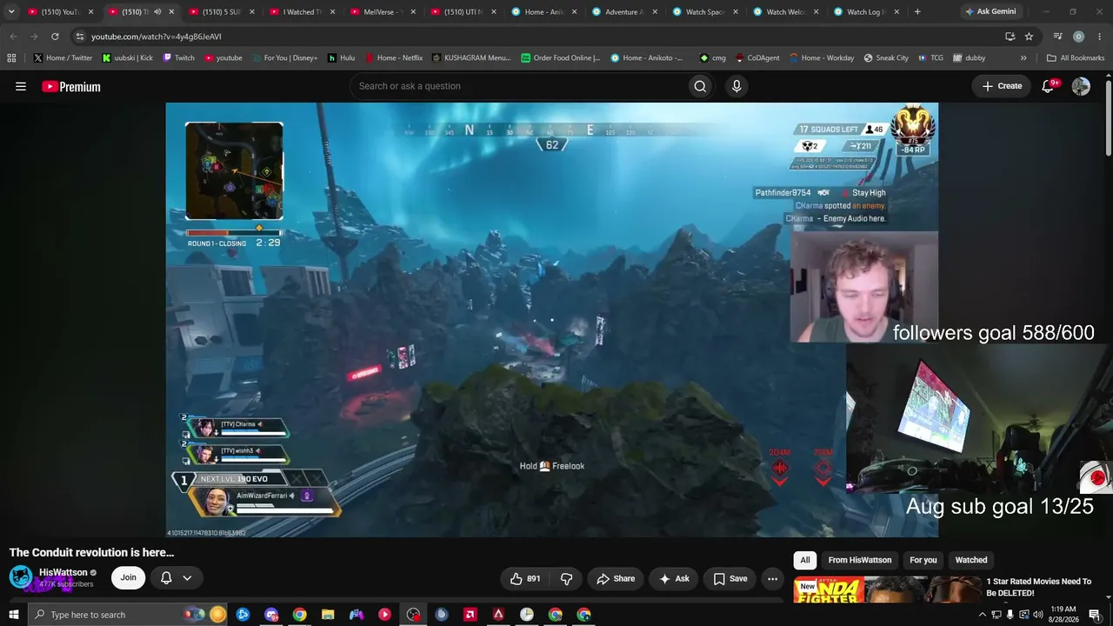Switch to the I Watched browser tab

[x=301, y=12]
